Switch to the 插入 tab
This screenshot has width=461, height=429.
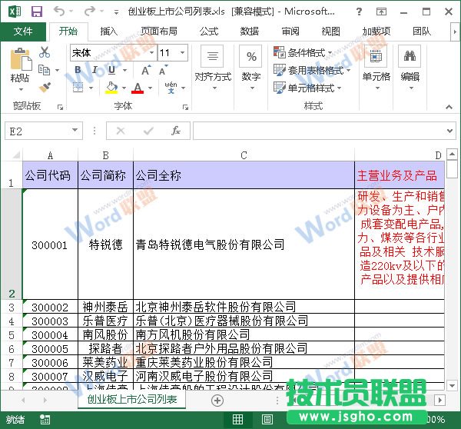(x=109, y=32)
